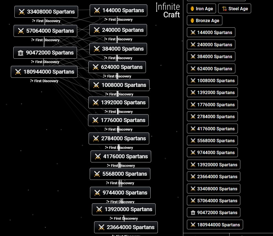273x236 pixels.
Task: Click crossed swords icon on canvas 57064000 Spartans
Action: pos(21,31)
